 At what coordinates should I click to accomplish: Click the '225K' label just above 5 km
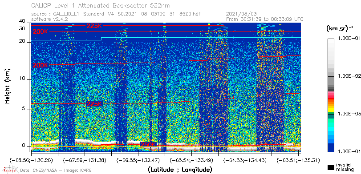click(94, 104)
